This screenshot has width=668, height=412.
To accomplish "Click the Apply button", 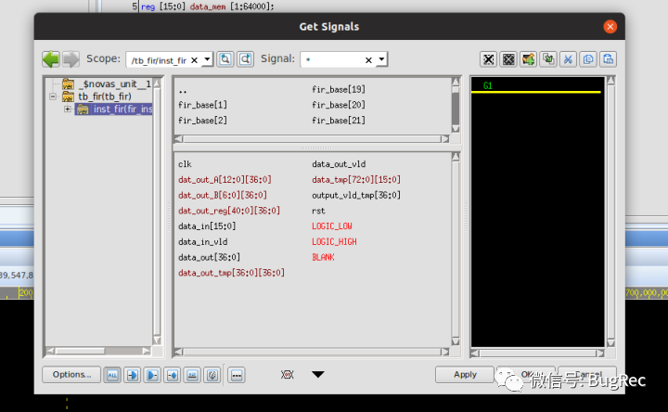I will point(465,375).
